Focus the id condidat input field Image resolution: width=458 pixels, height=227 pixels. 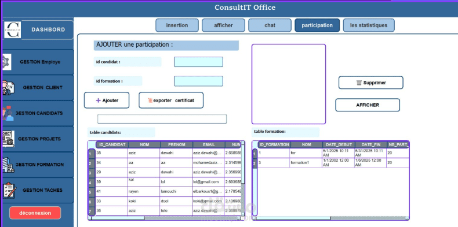pyautogui.click(x=198, y=62)
